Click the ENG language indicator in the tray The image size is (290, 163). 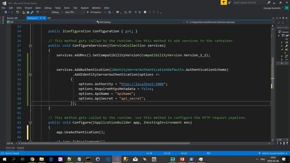click(x=263, y=159)
